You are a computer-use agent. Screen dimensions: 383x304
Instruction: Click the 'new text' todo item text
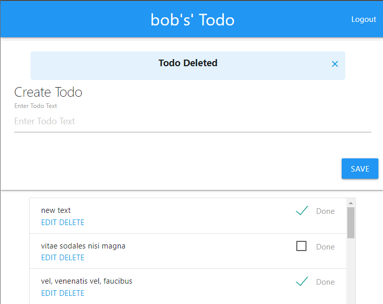(56, 210)
